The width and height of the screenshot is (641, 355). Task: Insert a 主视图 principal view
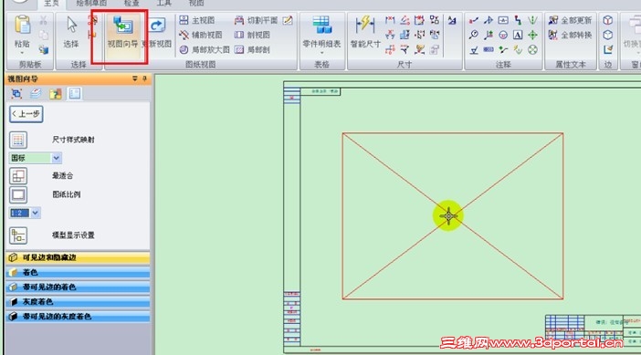pyautogui.click(x=197, y=20)
